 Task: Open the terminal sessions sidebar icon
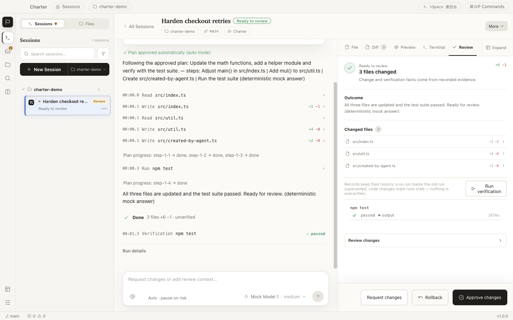7,38
